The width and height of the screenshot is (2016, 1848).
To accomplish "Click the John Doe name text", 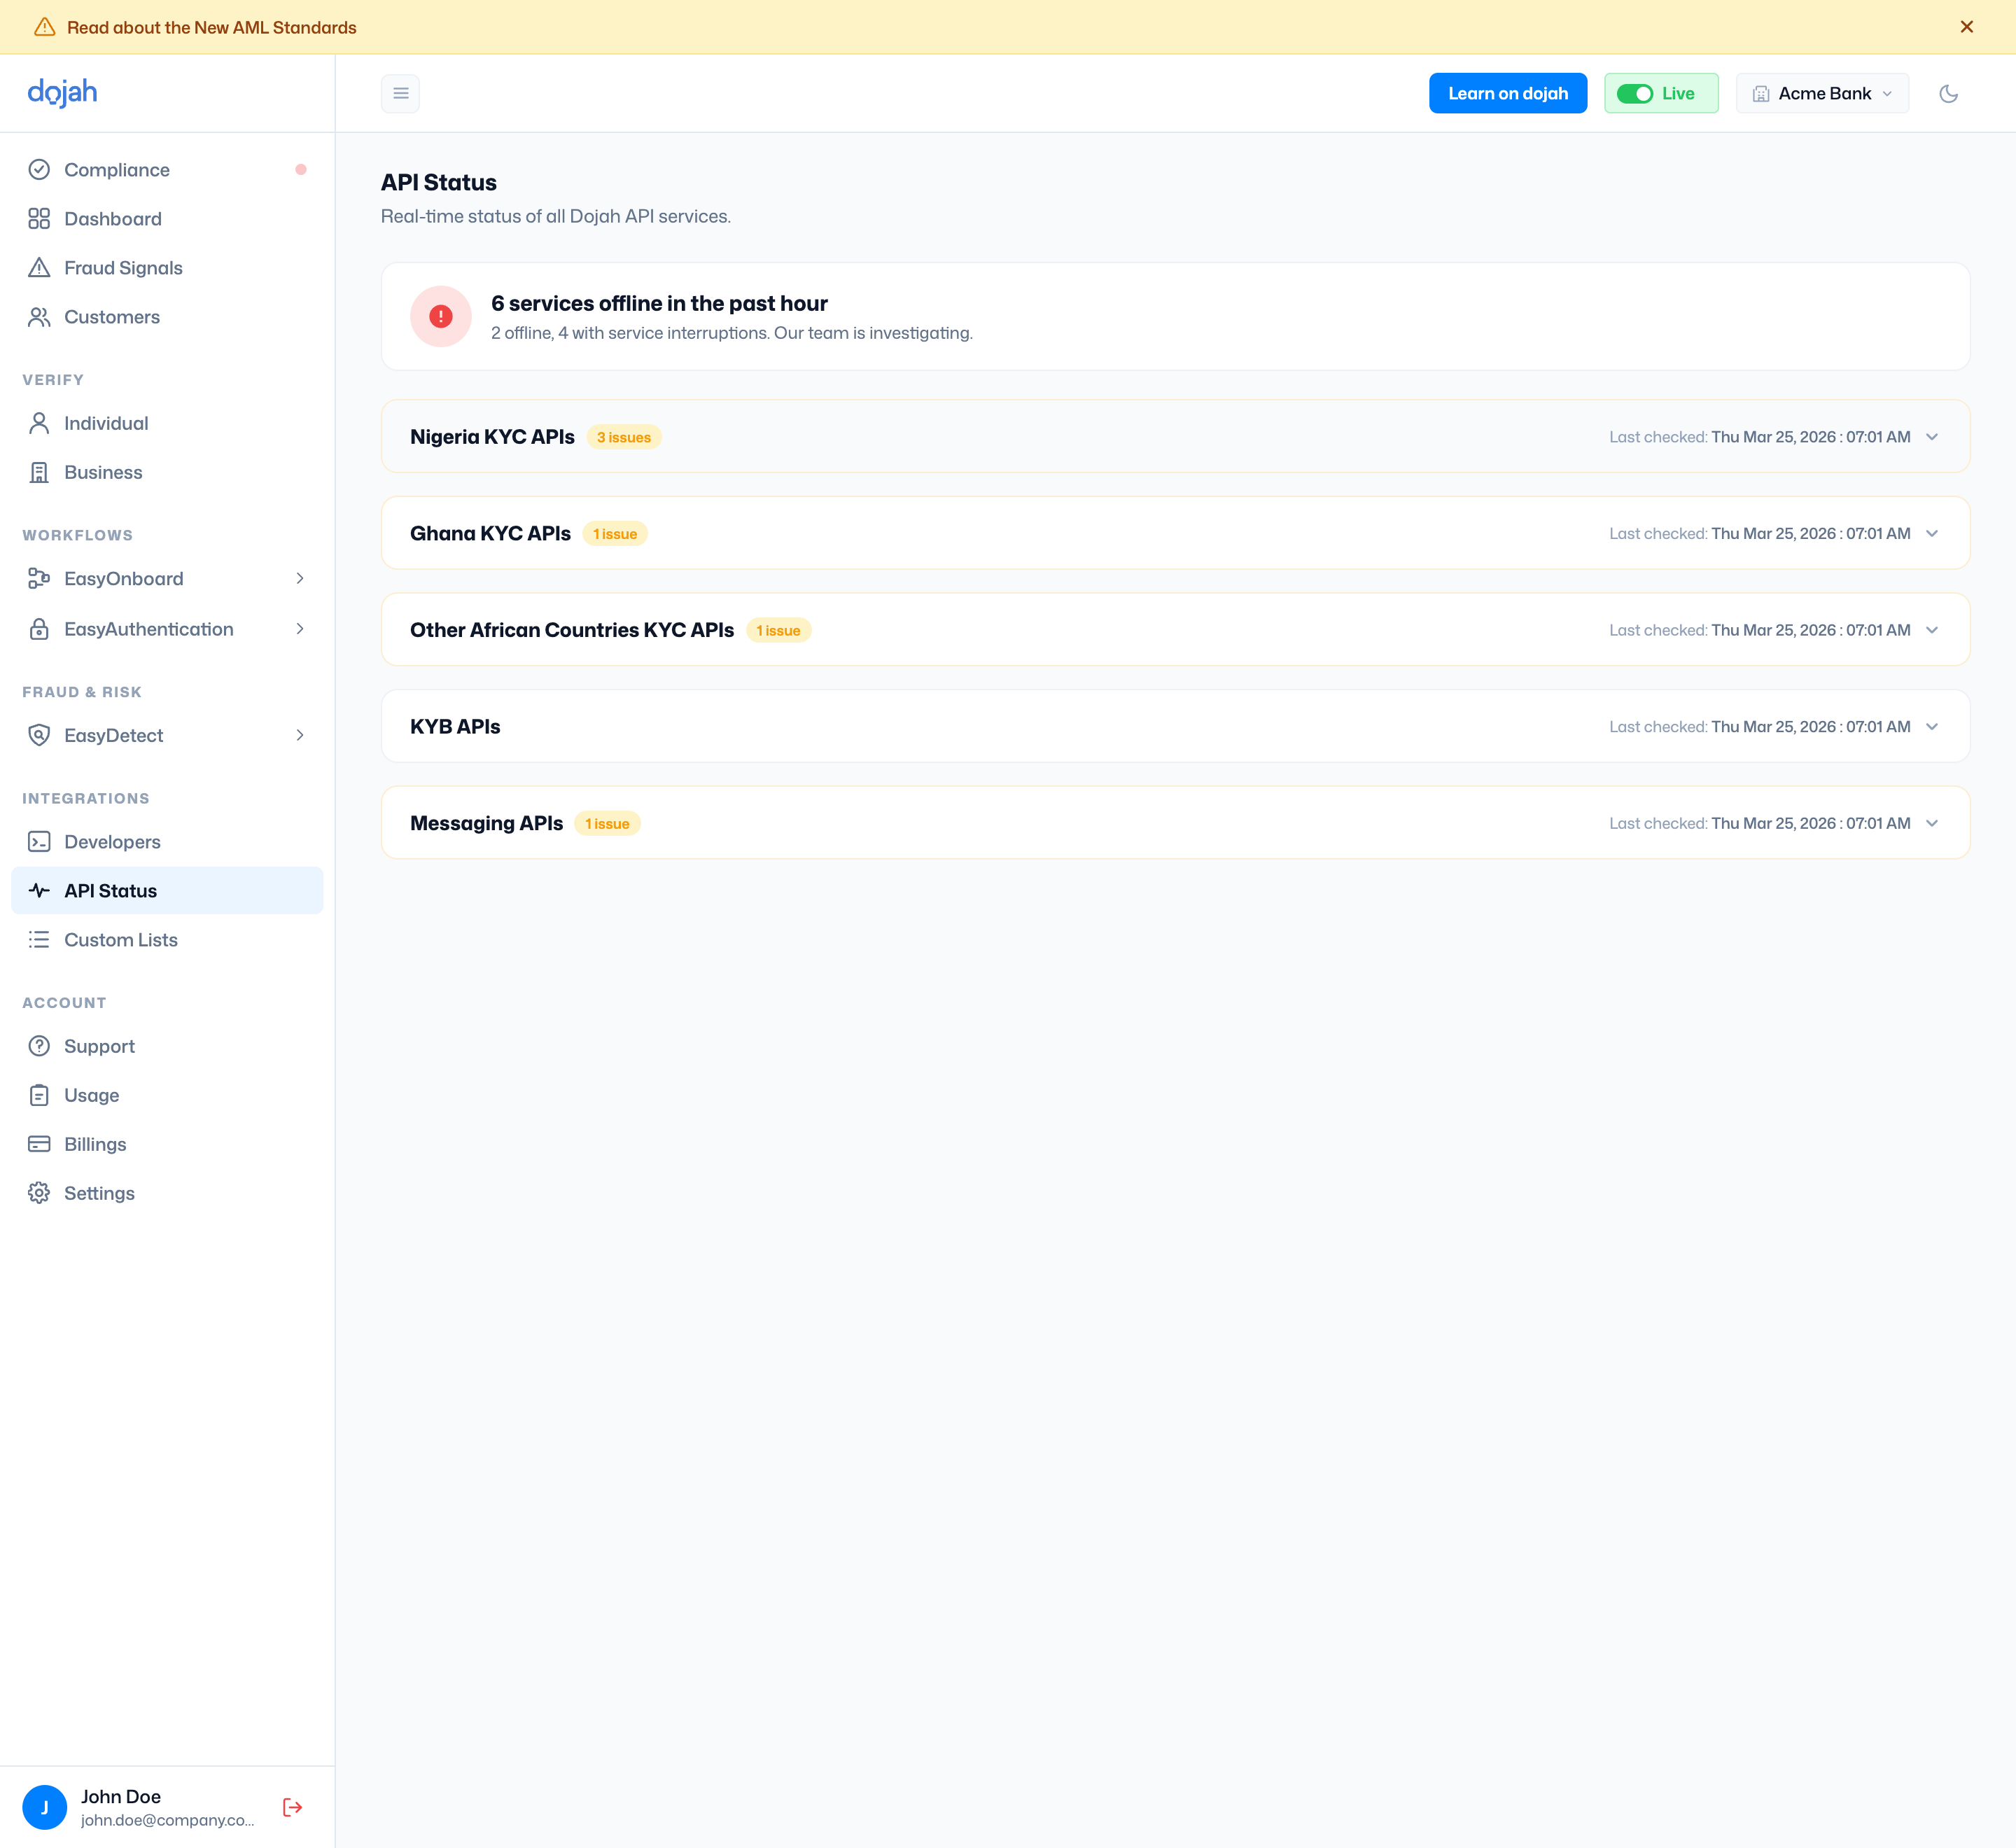I will tap(121, 1796).
